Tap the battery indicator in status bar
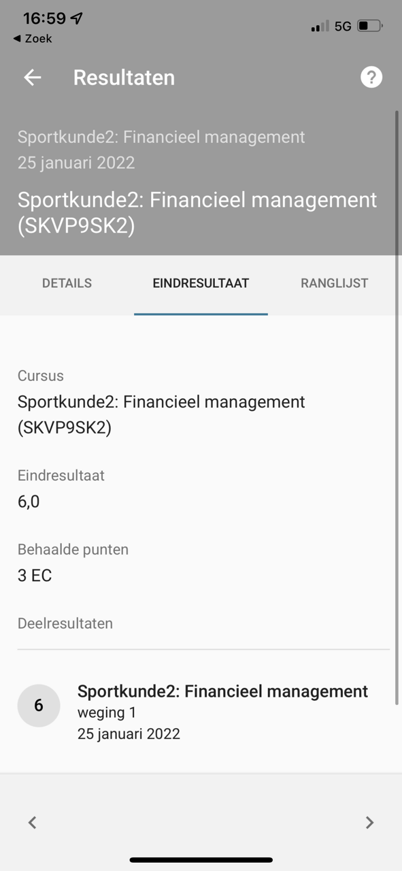This screenshot has width=402, height=871. pos(371,27)
